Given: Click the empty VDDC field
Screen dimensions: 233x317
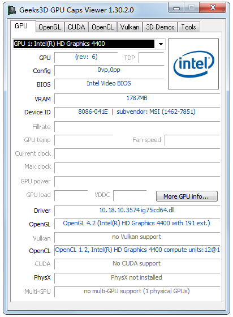Looking at the screenshot, I should 130,195.
